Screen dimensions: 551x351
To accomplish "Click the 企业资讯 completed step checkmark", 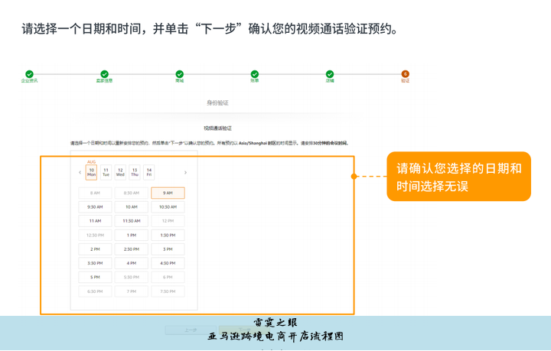I will click(29, 74).
